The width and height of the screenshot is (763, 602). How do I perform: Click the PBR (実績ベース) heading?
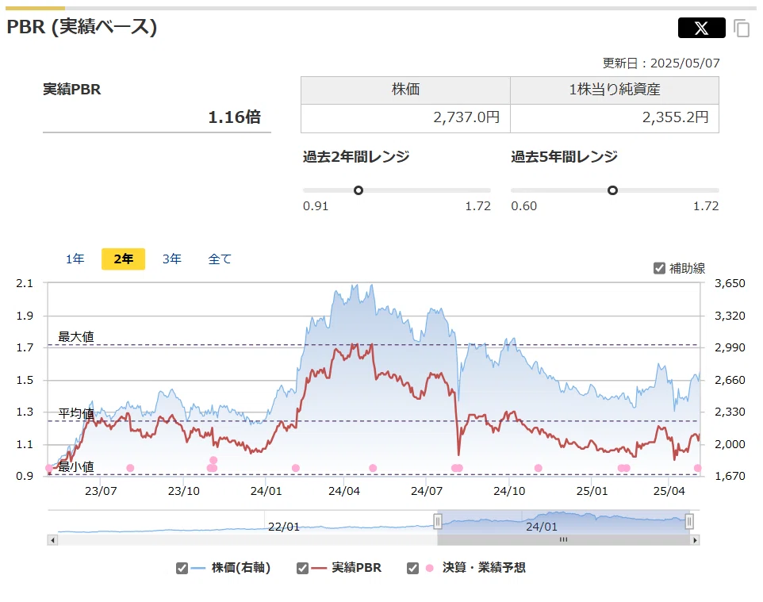pos(82,27)
